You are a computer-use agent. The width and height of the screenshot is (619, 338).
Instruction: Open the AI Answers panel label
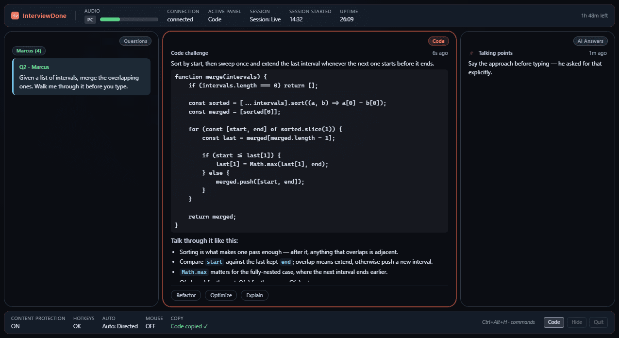click(590, 41)
